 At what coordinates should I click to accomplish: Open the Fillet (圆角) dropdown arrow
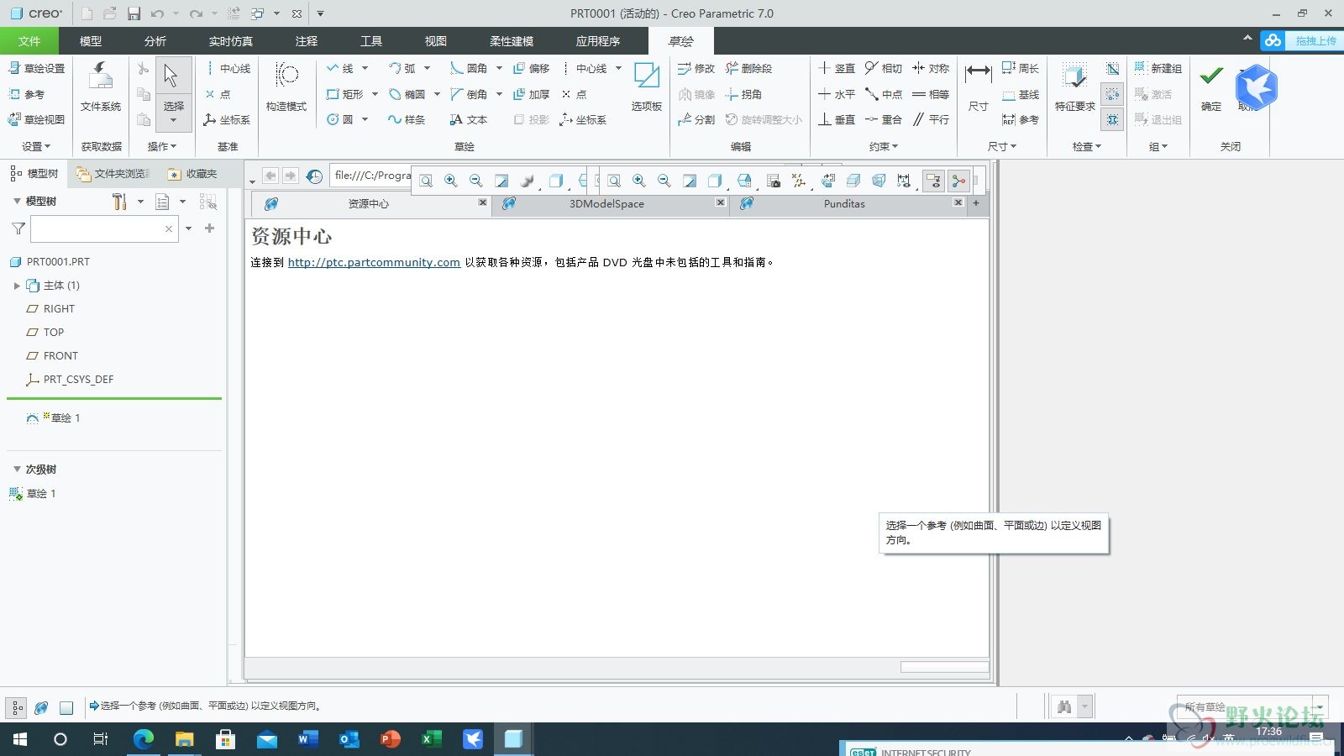(x=499, y=68)
